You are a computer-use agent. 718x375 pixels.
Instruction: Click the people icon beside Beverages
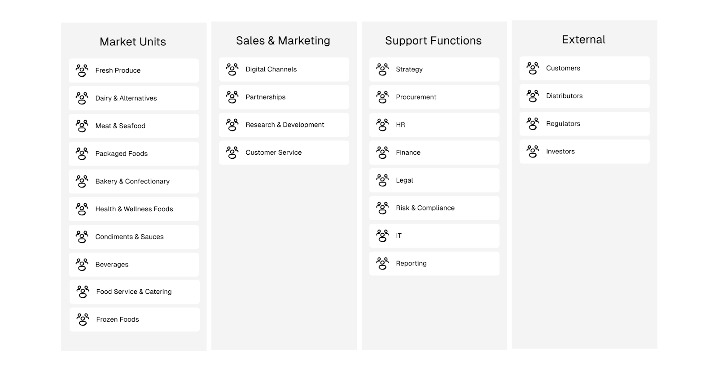(82, 265)
